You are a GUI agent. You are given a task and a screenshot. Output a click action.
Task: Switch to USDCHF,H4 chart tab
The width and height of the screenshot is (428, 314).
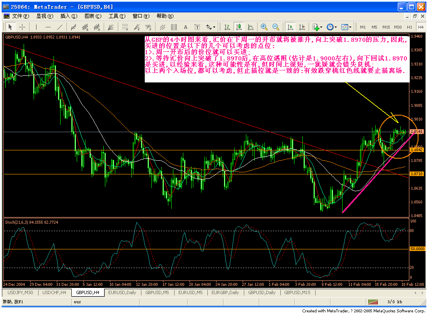[x=54, y=292]
